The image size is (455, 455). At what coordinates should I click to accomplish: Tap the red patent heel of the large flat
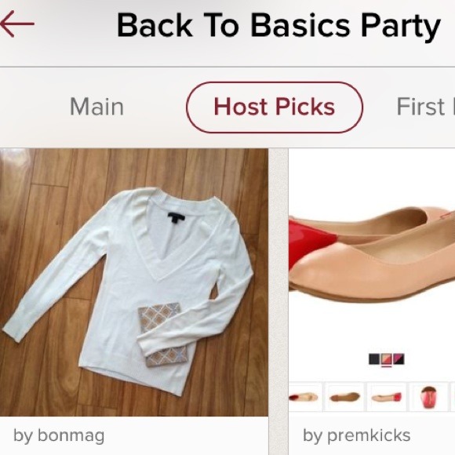(x=310, y=243)
